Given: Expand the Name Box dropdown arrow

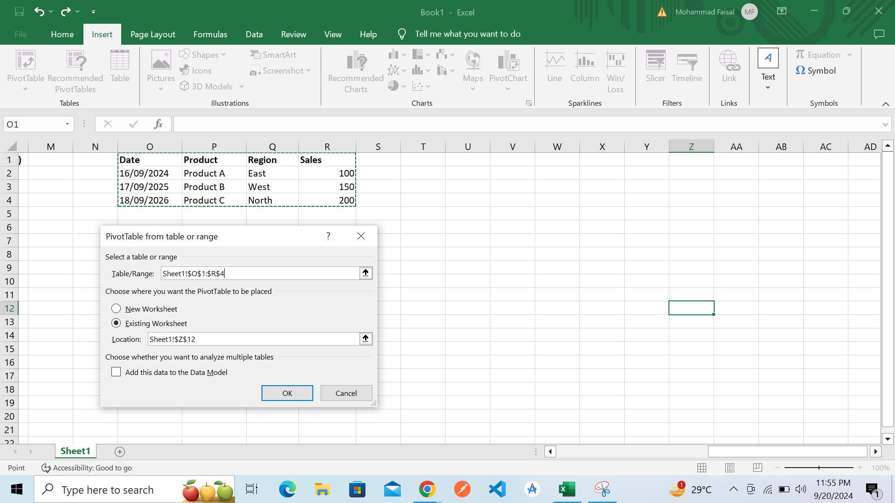Looking at the screenshot, I should [x=67, y=124].
